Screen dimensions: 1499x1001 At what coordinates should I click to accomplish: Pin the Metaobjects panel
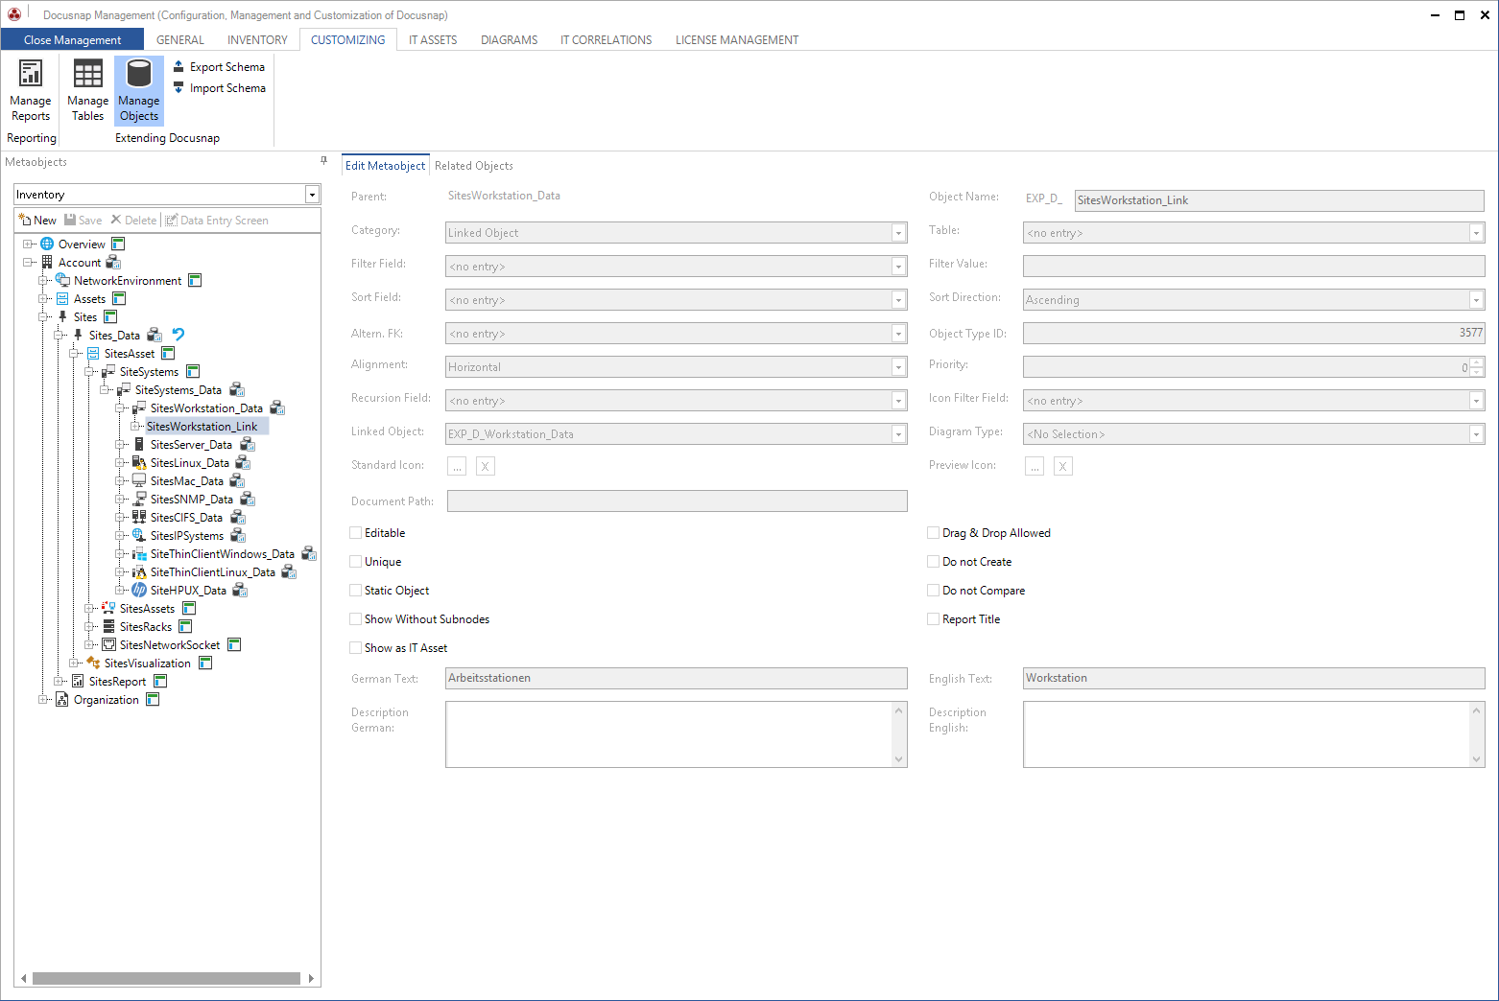(323, 161)
